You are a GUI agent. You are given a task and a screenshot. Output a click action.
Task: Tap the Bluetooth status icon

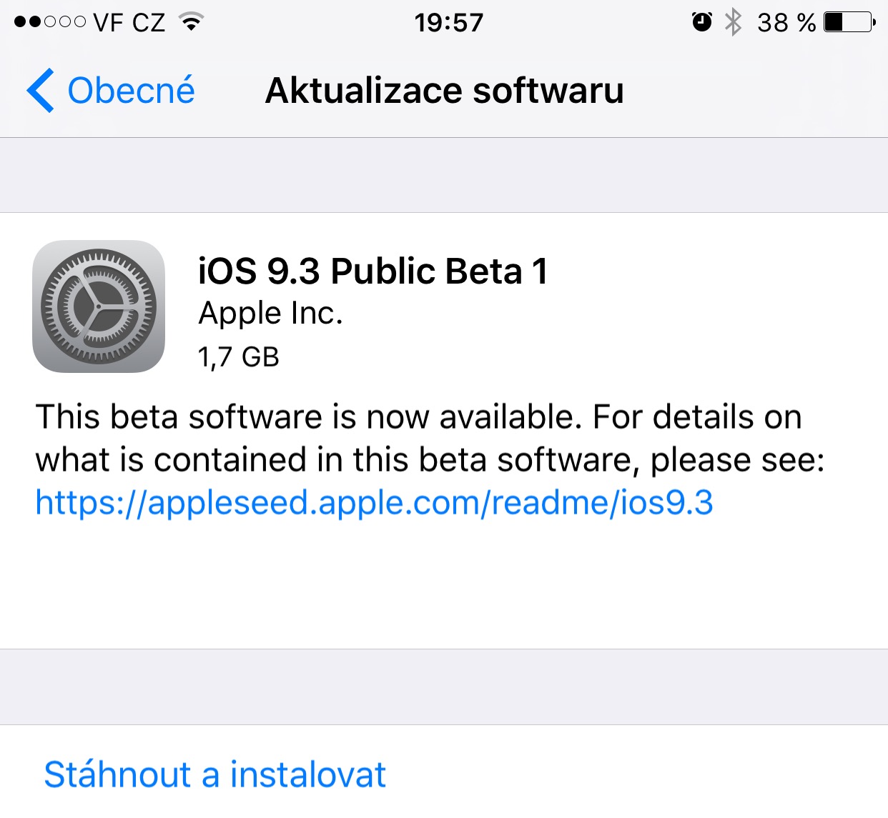(x=733, y=22)
